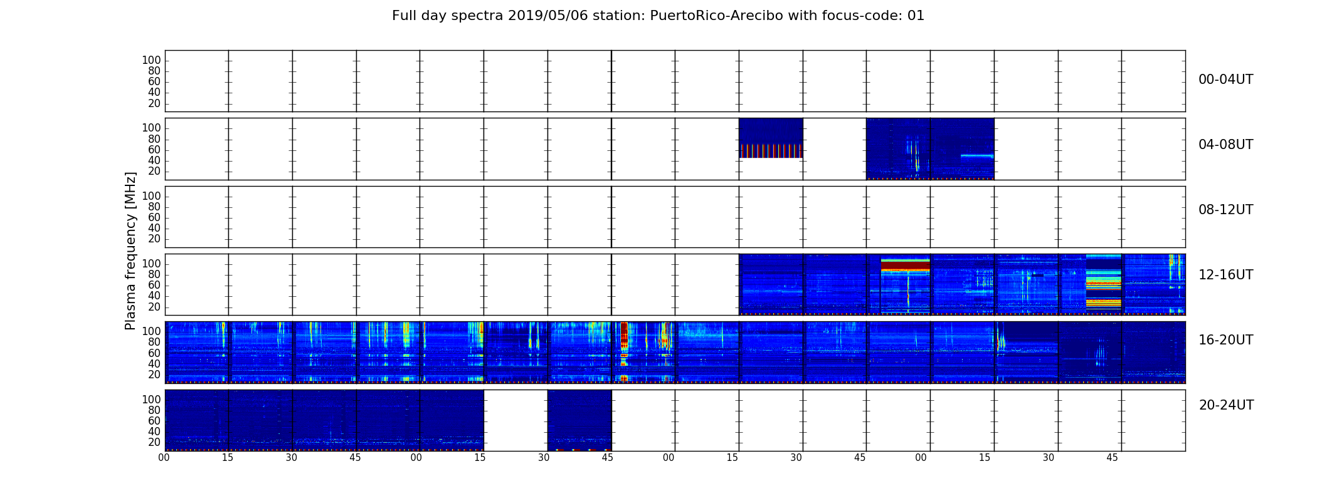Screen dimensions: 1317x501
Task: Click the '80' tick of the 08-12UT row
Action: coord(154,207)
